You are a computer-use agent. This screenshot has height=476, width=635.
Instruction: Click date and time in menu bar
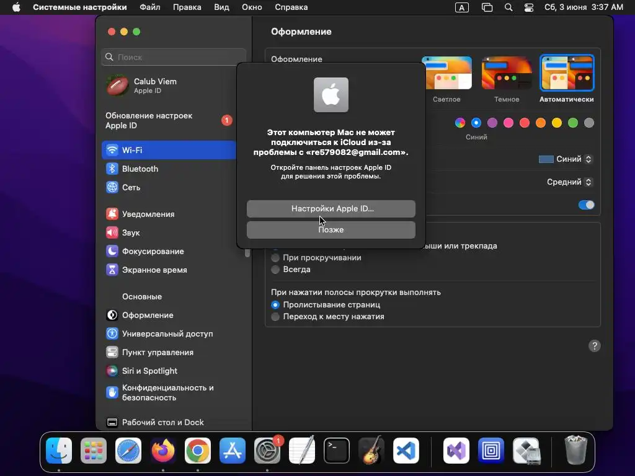click(x=584, y=7)
